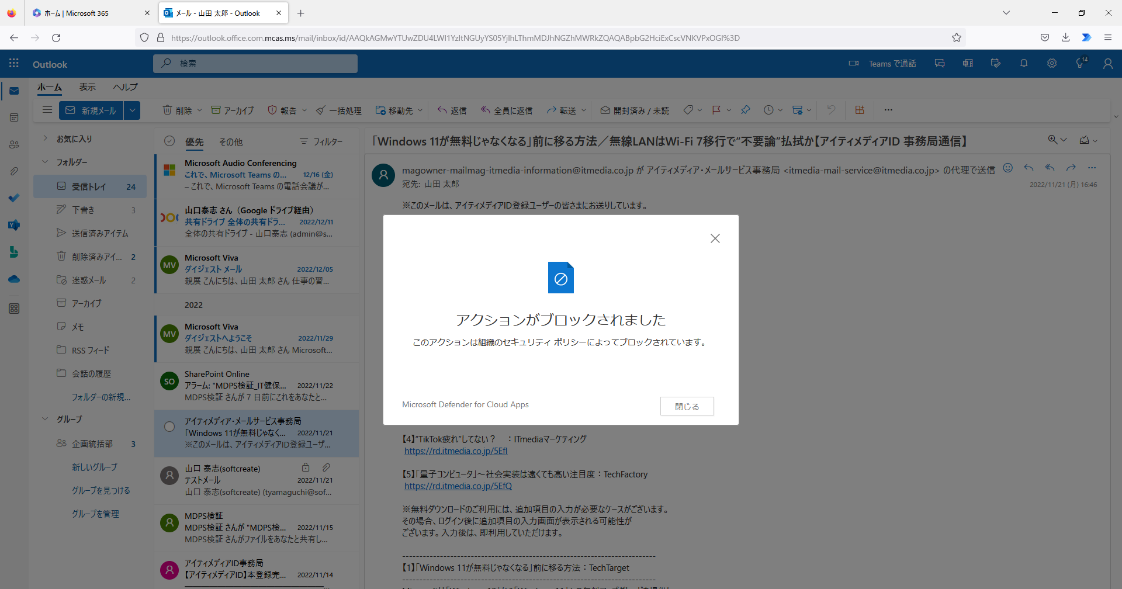
Task: Expand 報告 dropdown arrow
Action: pos(304,110)
